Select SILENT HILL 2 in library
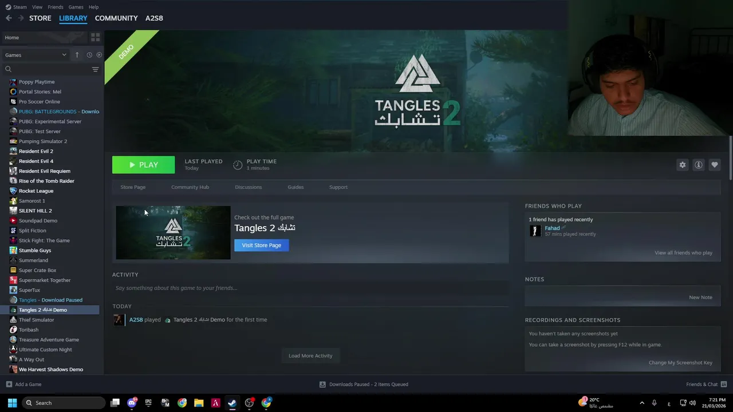733x412 pixels. 36,211
